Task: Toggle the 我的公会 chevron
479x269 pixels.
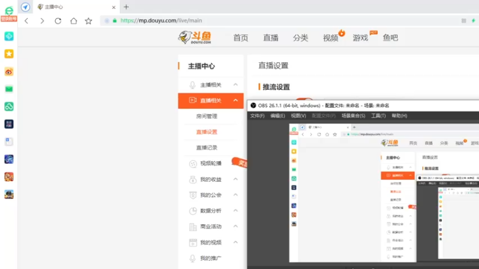Action: pyautogui.click(x=235, y=195)
